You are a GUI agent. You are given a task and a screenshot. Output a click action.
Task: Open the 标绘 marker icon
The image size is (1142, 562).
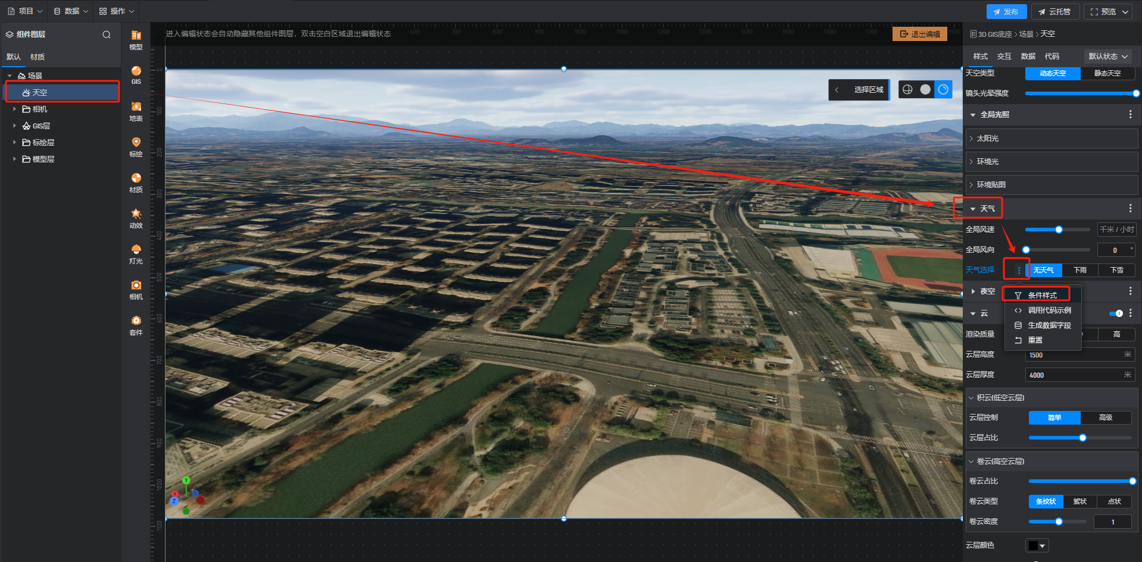tap(136, 147)
